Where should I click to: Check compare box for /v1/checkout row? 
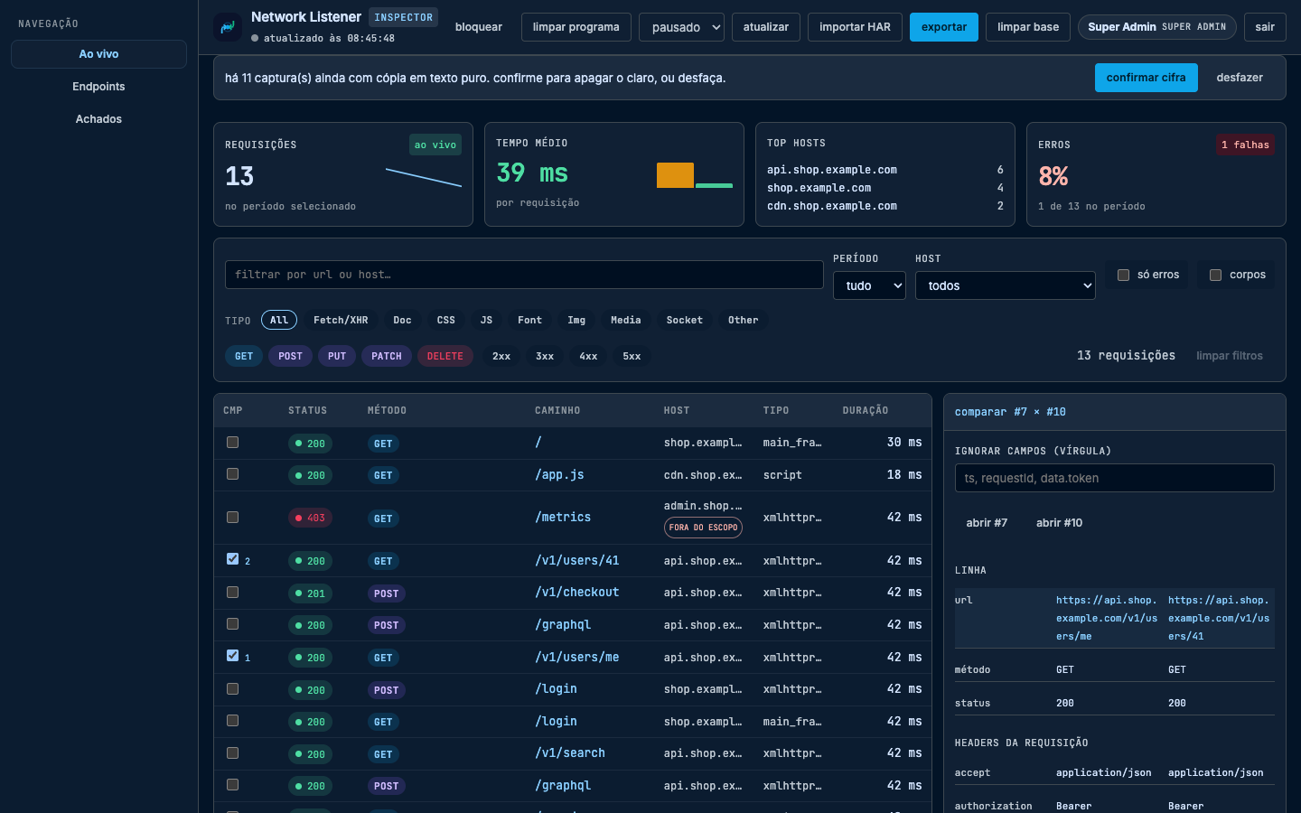click(x=232, y=592)
